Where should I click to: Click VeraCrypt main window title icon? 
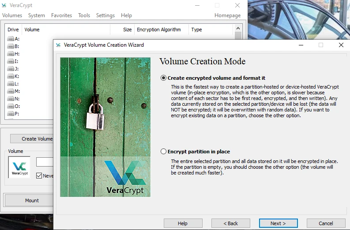(4, 5)
